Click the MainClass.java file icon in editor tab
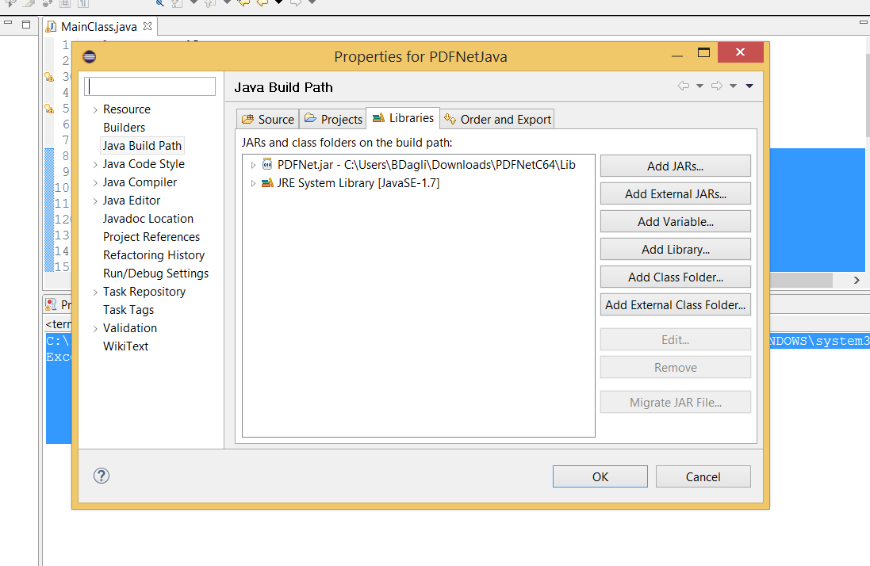Viewport: 870px width, 566px height. (x=51, y=27)
